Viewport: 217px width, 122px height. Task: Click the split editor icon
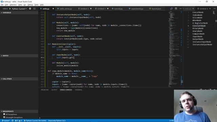(x=176, y=9)
